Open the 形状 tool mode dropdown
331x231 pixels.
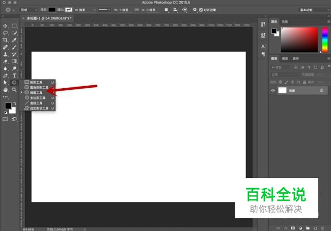click(28, 10)
